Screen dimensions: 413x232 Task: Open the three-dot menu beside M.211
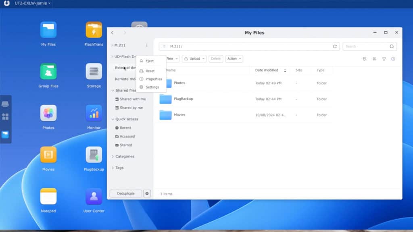[147, 45]
